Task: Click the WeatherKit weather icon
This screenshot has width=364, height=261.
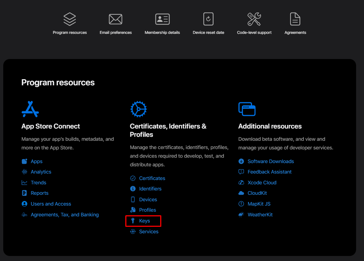Action: (x=241, y=215)
